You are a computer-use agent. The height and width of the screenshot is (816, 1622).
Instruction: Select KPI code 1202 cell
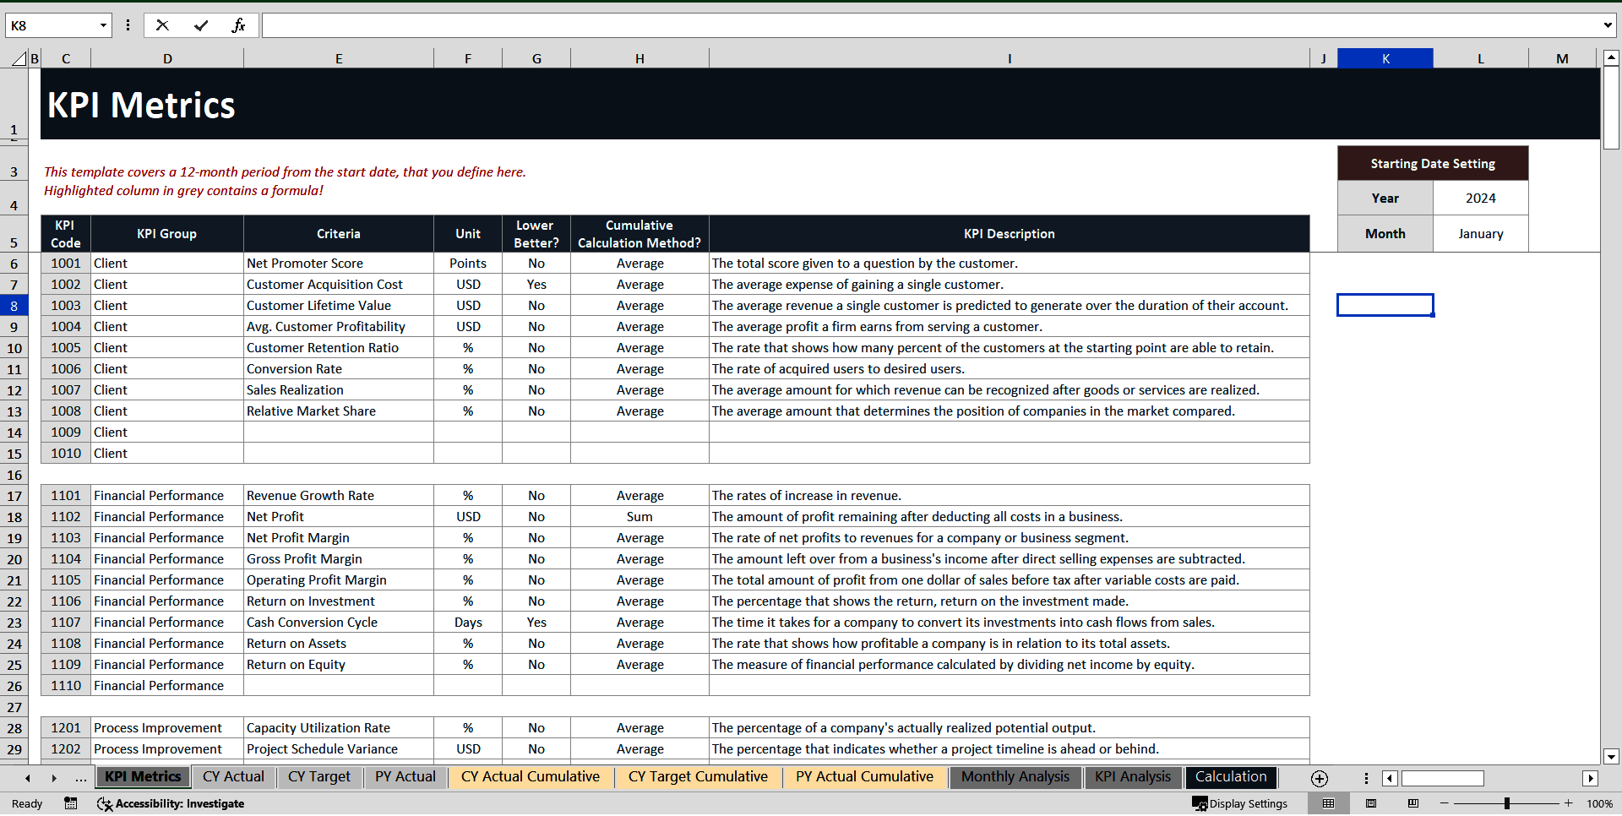pyautogui.click(x=66, y=749)
